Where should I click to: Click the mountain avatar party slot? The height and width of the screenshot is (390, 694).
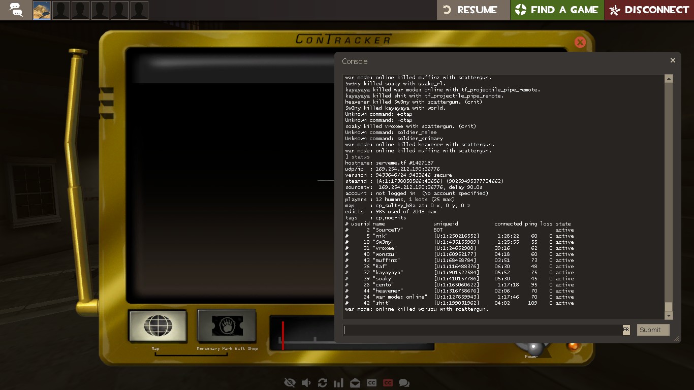point(42,10)
